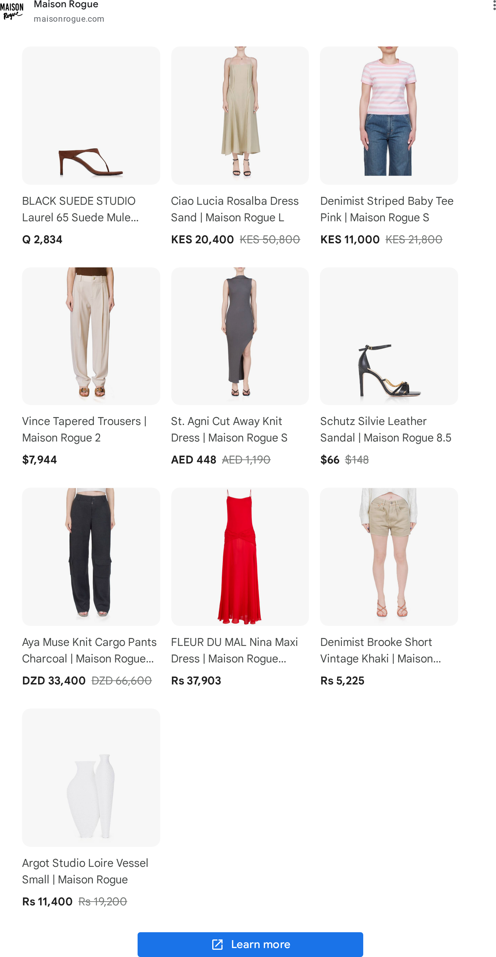This screenshot has width=496, height=957.
Task: Click the grey St. Agni knit dress image
Action: tap(240, 336)
